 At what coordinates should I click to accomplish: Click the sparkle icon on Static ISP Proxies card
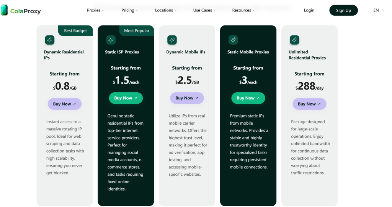tap(111, 40)
